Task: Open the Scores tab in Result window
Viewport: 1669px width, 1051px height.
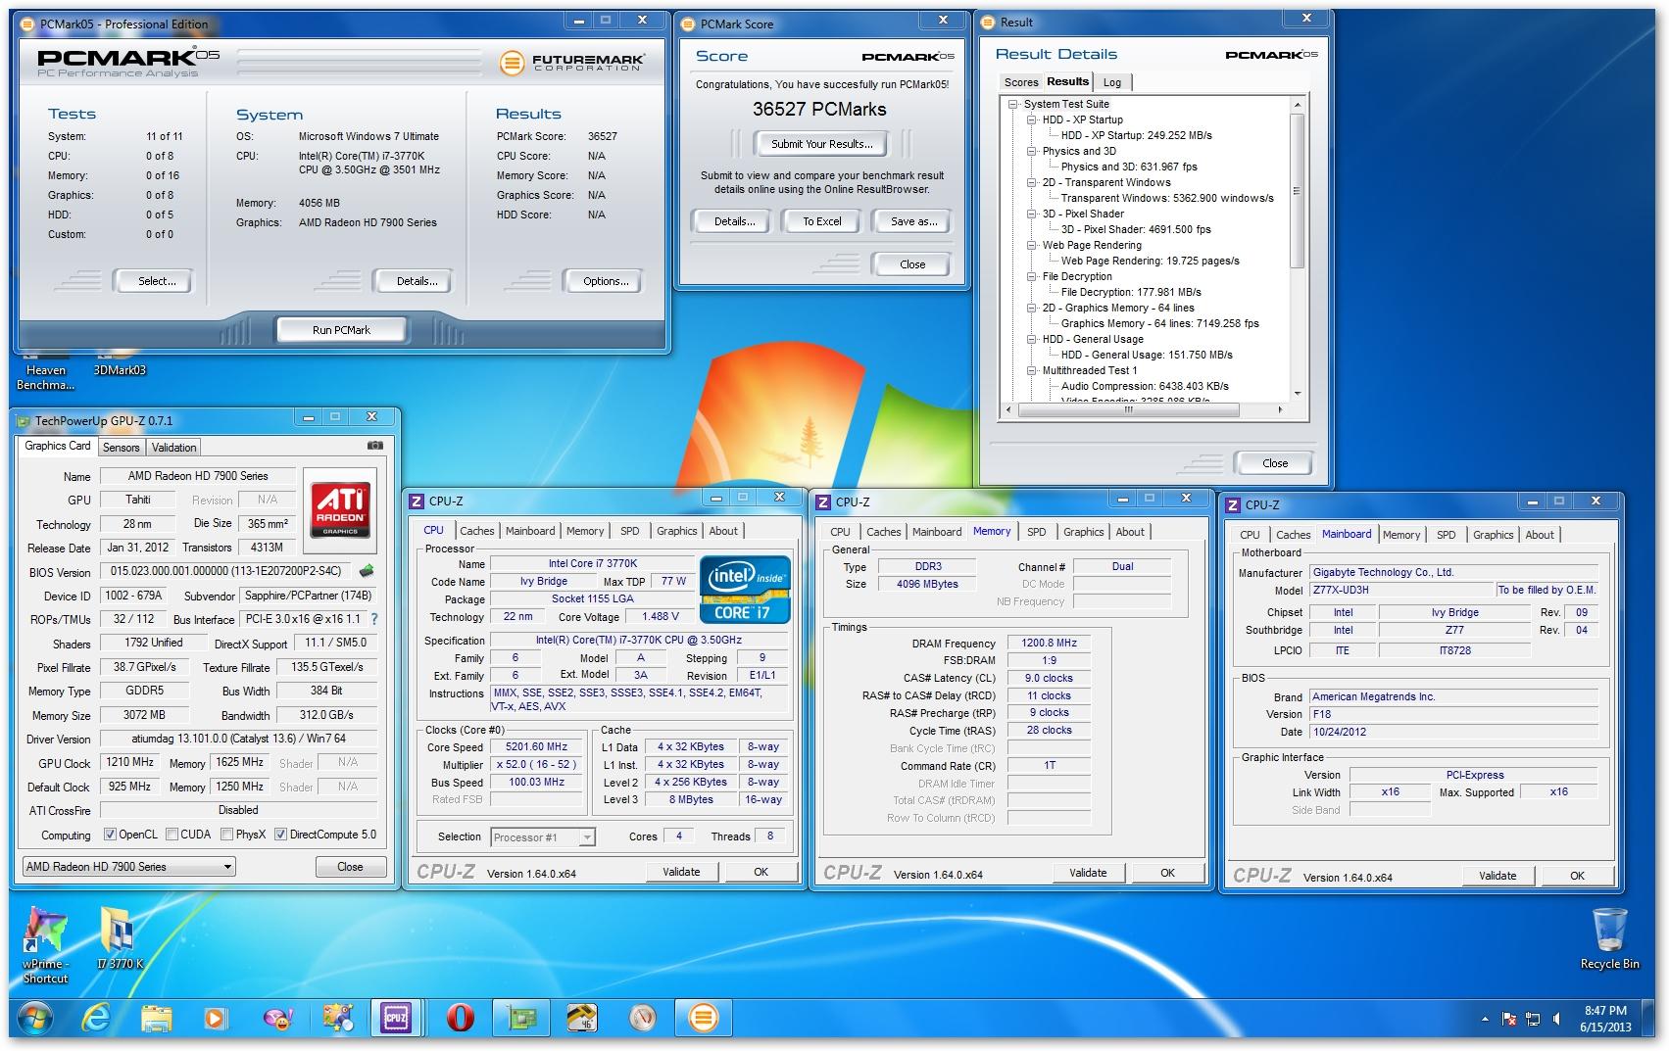Action: click(x=1020, y=82)
